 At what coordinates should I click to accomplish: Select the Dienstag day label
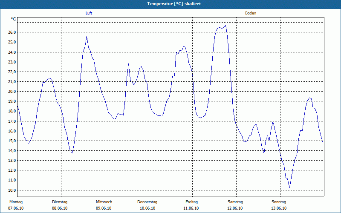click(60, 202)
